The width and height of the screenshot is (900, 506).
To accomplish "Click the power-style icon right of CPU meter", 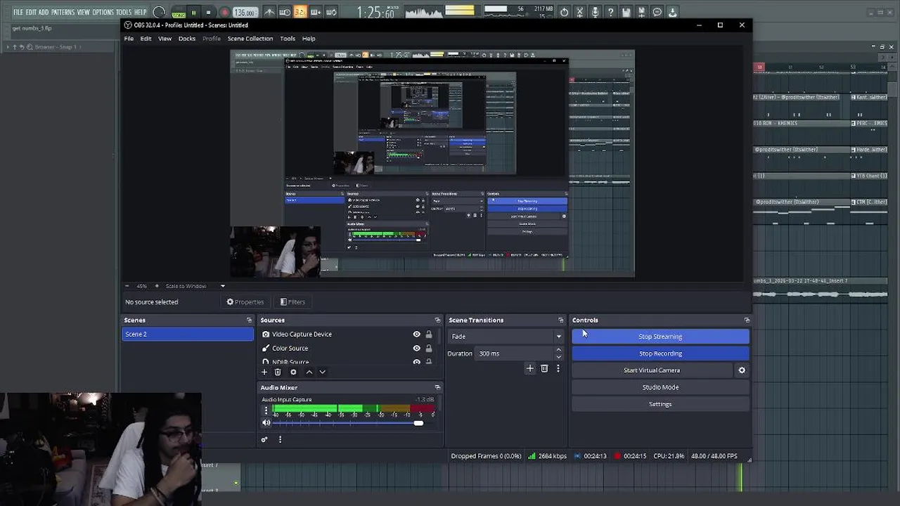I will pyautogui.click(x=564, y=12).
